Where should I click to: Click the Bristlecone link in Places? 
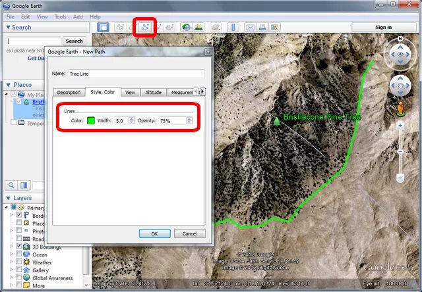[x=38, y=102]
